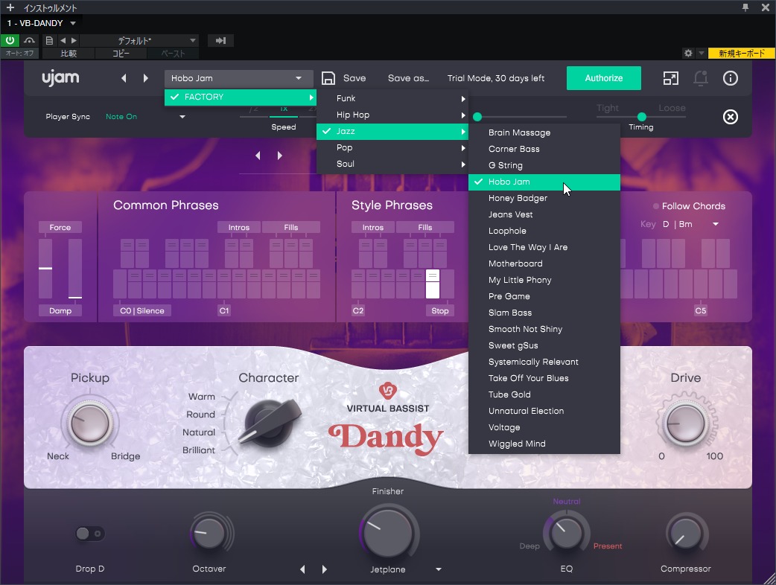Image resolution: width=776 pixels, height=585 pixels.
Task: Click the floppy disk save icon
Action: 328,78
